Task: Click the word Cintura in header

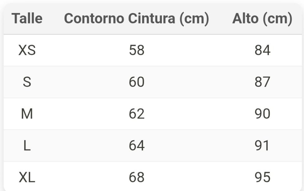Action: 151,19
